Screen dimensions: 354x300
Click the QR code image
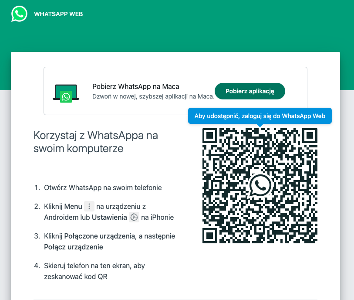260,186
